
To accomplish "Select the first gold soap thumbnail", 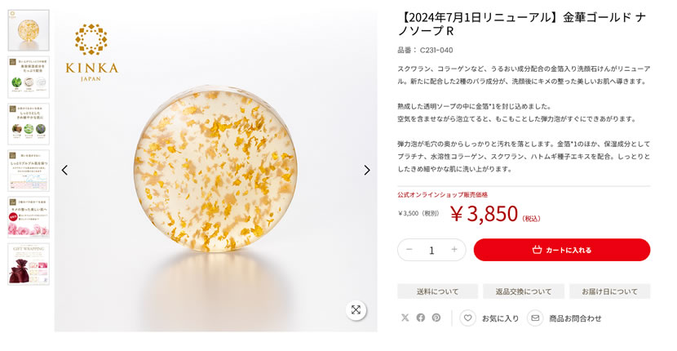I will [x=29, y=30].
